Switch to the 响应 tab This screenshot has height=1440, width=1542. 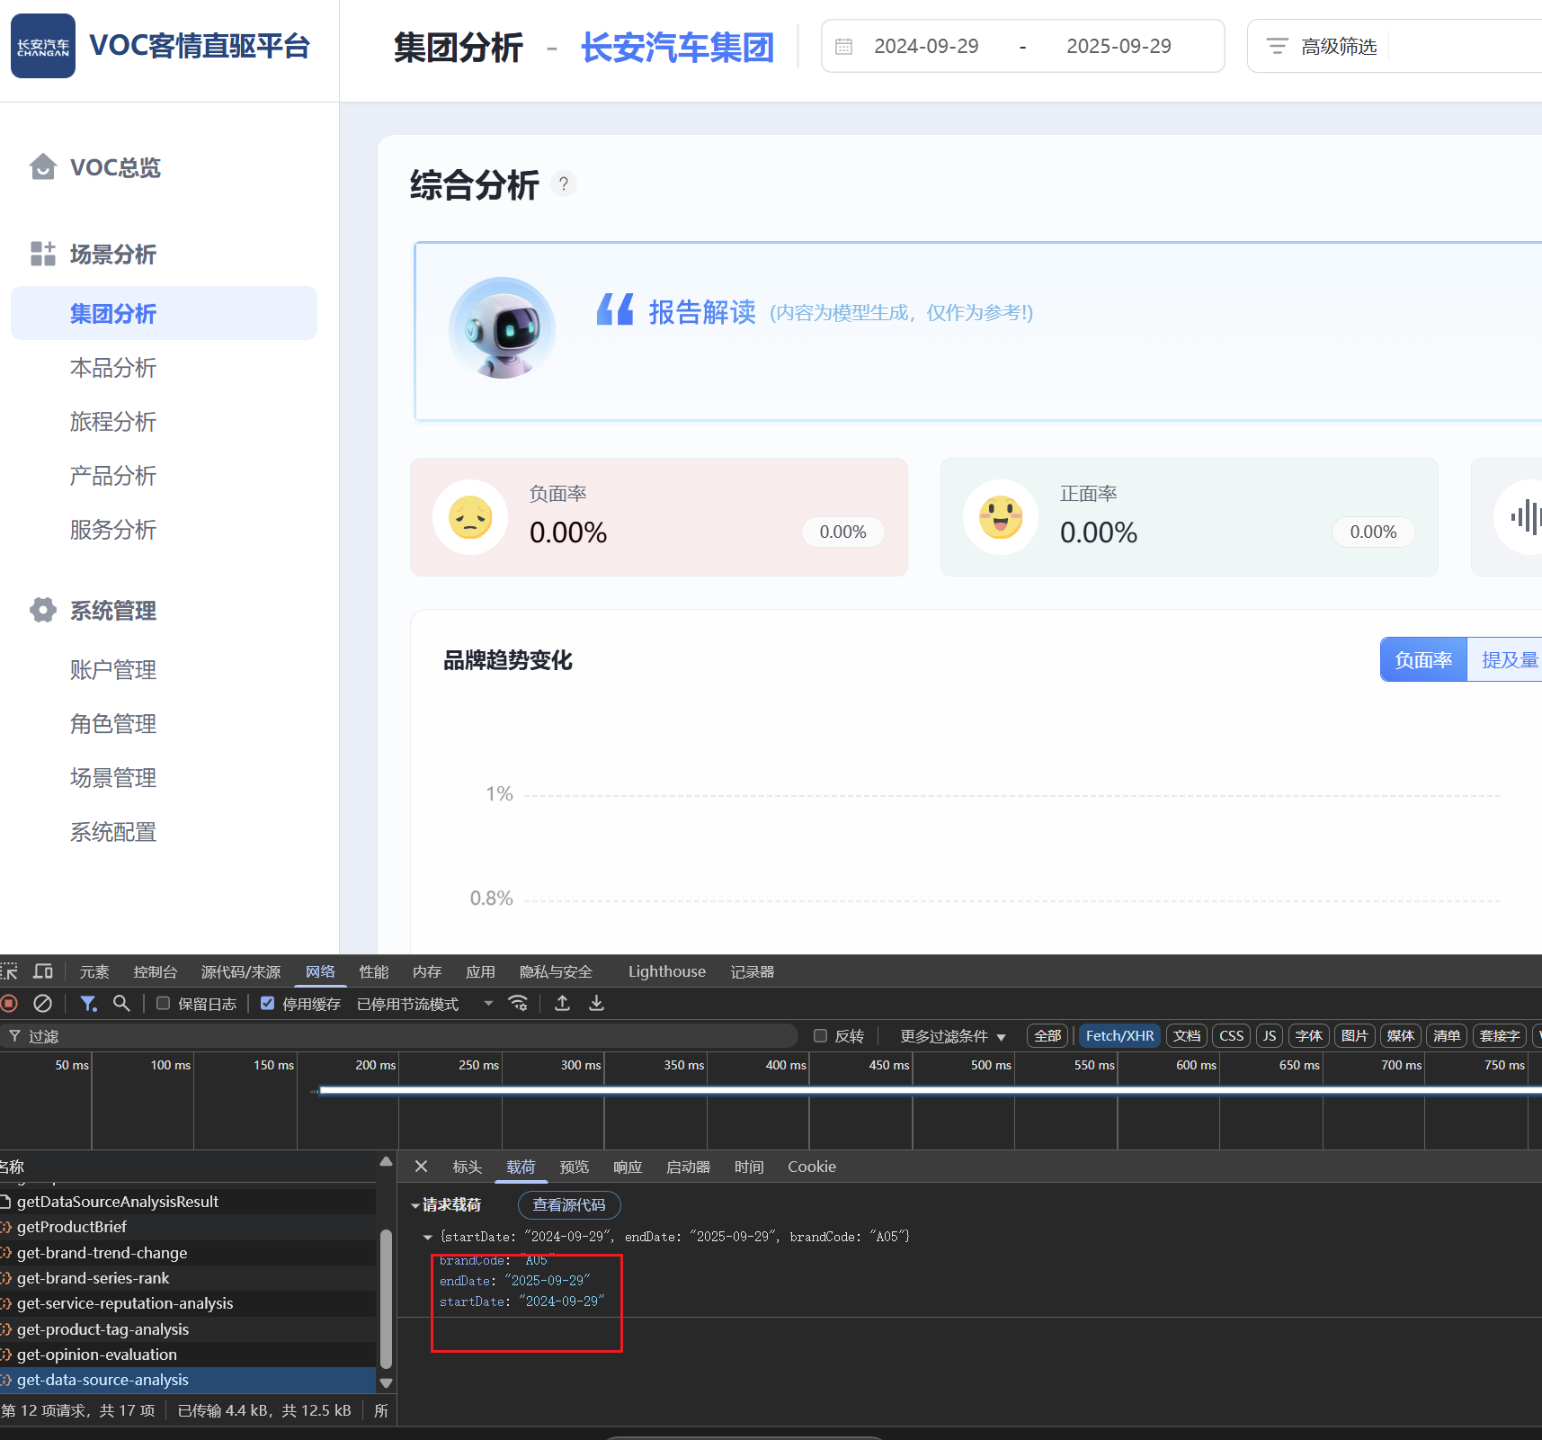point(628,1167)
